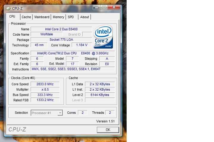
Task: Click the L1 Data value 2 x 32 KBytes
Action: 100,84
